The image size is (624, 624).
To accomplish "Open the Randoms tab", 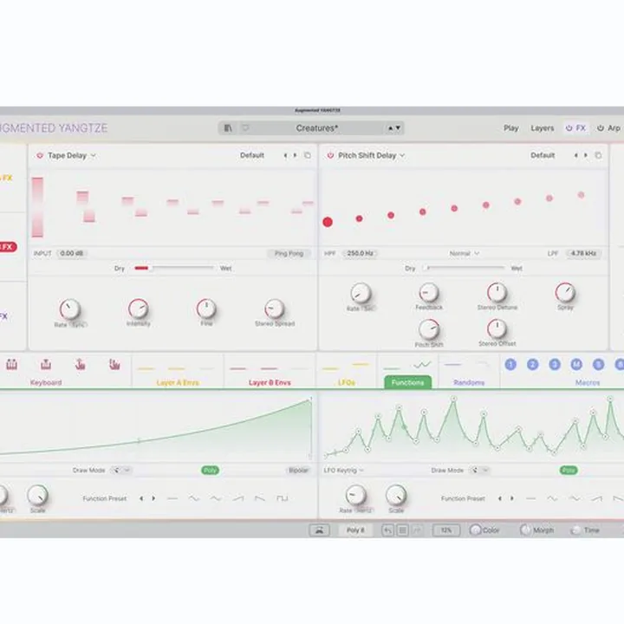I will click(469, 383).
